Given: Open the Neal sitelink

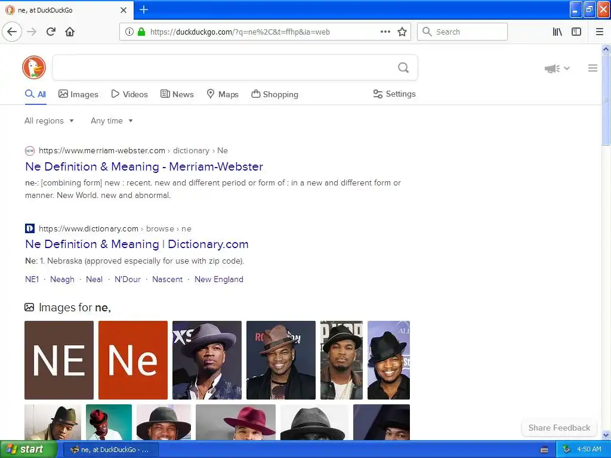Looking at the screenshot, I should click(x=94, y=279).
